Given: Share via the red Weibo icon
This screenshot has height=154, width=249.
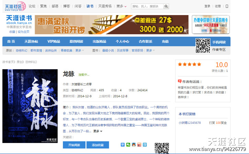Looking at the screenshot, I should point(139,145).
